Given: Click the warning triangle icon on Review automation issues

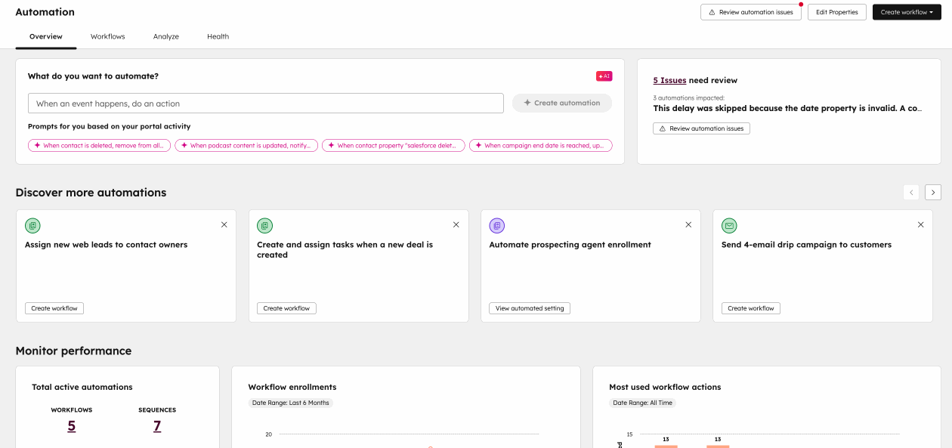Looking at the screenshot, I should [712, 11].
